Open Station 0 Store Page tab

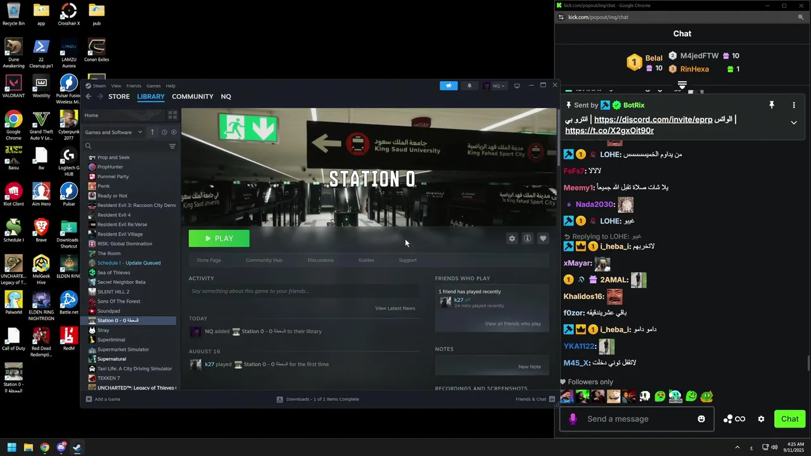[x=208, y=260]
